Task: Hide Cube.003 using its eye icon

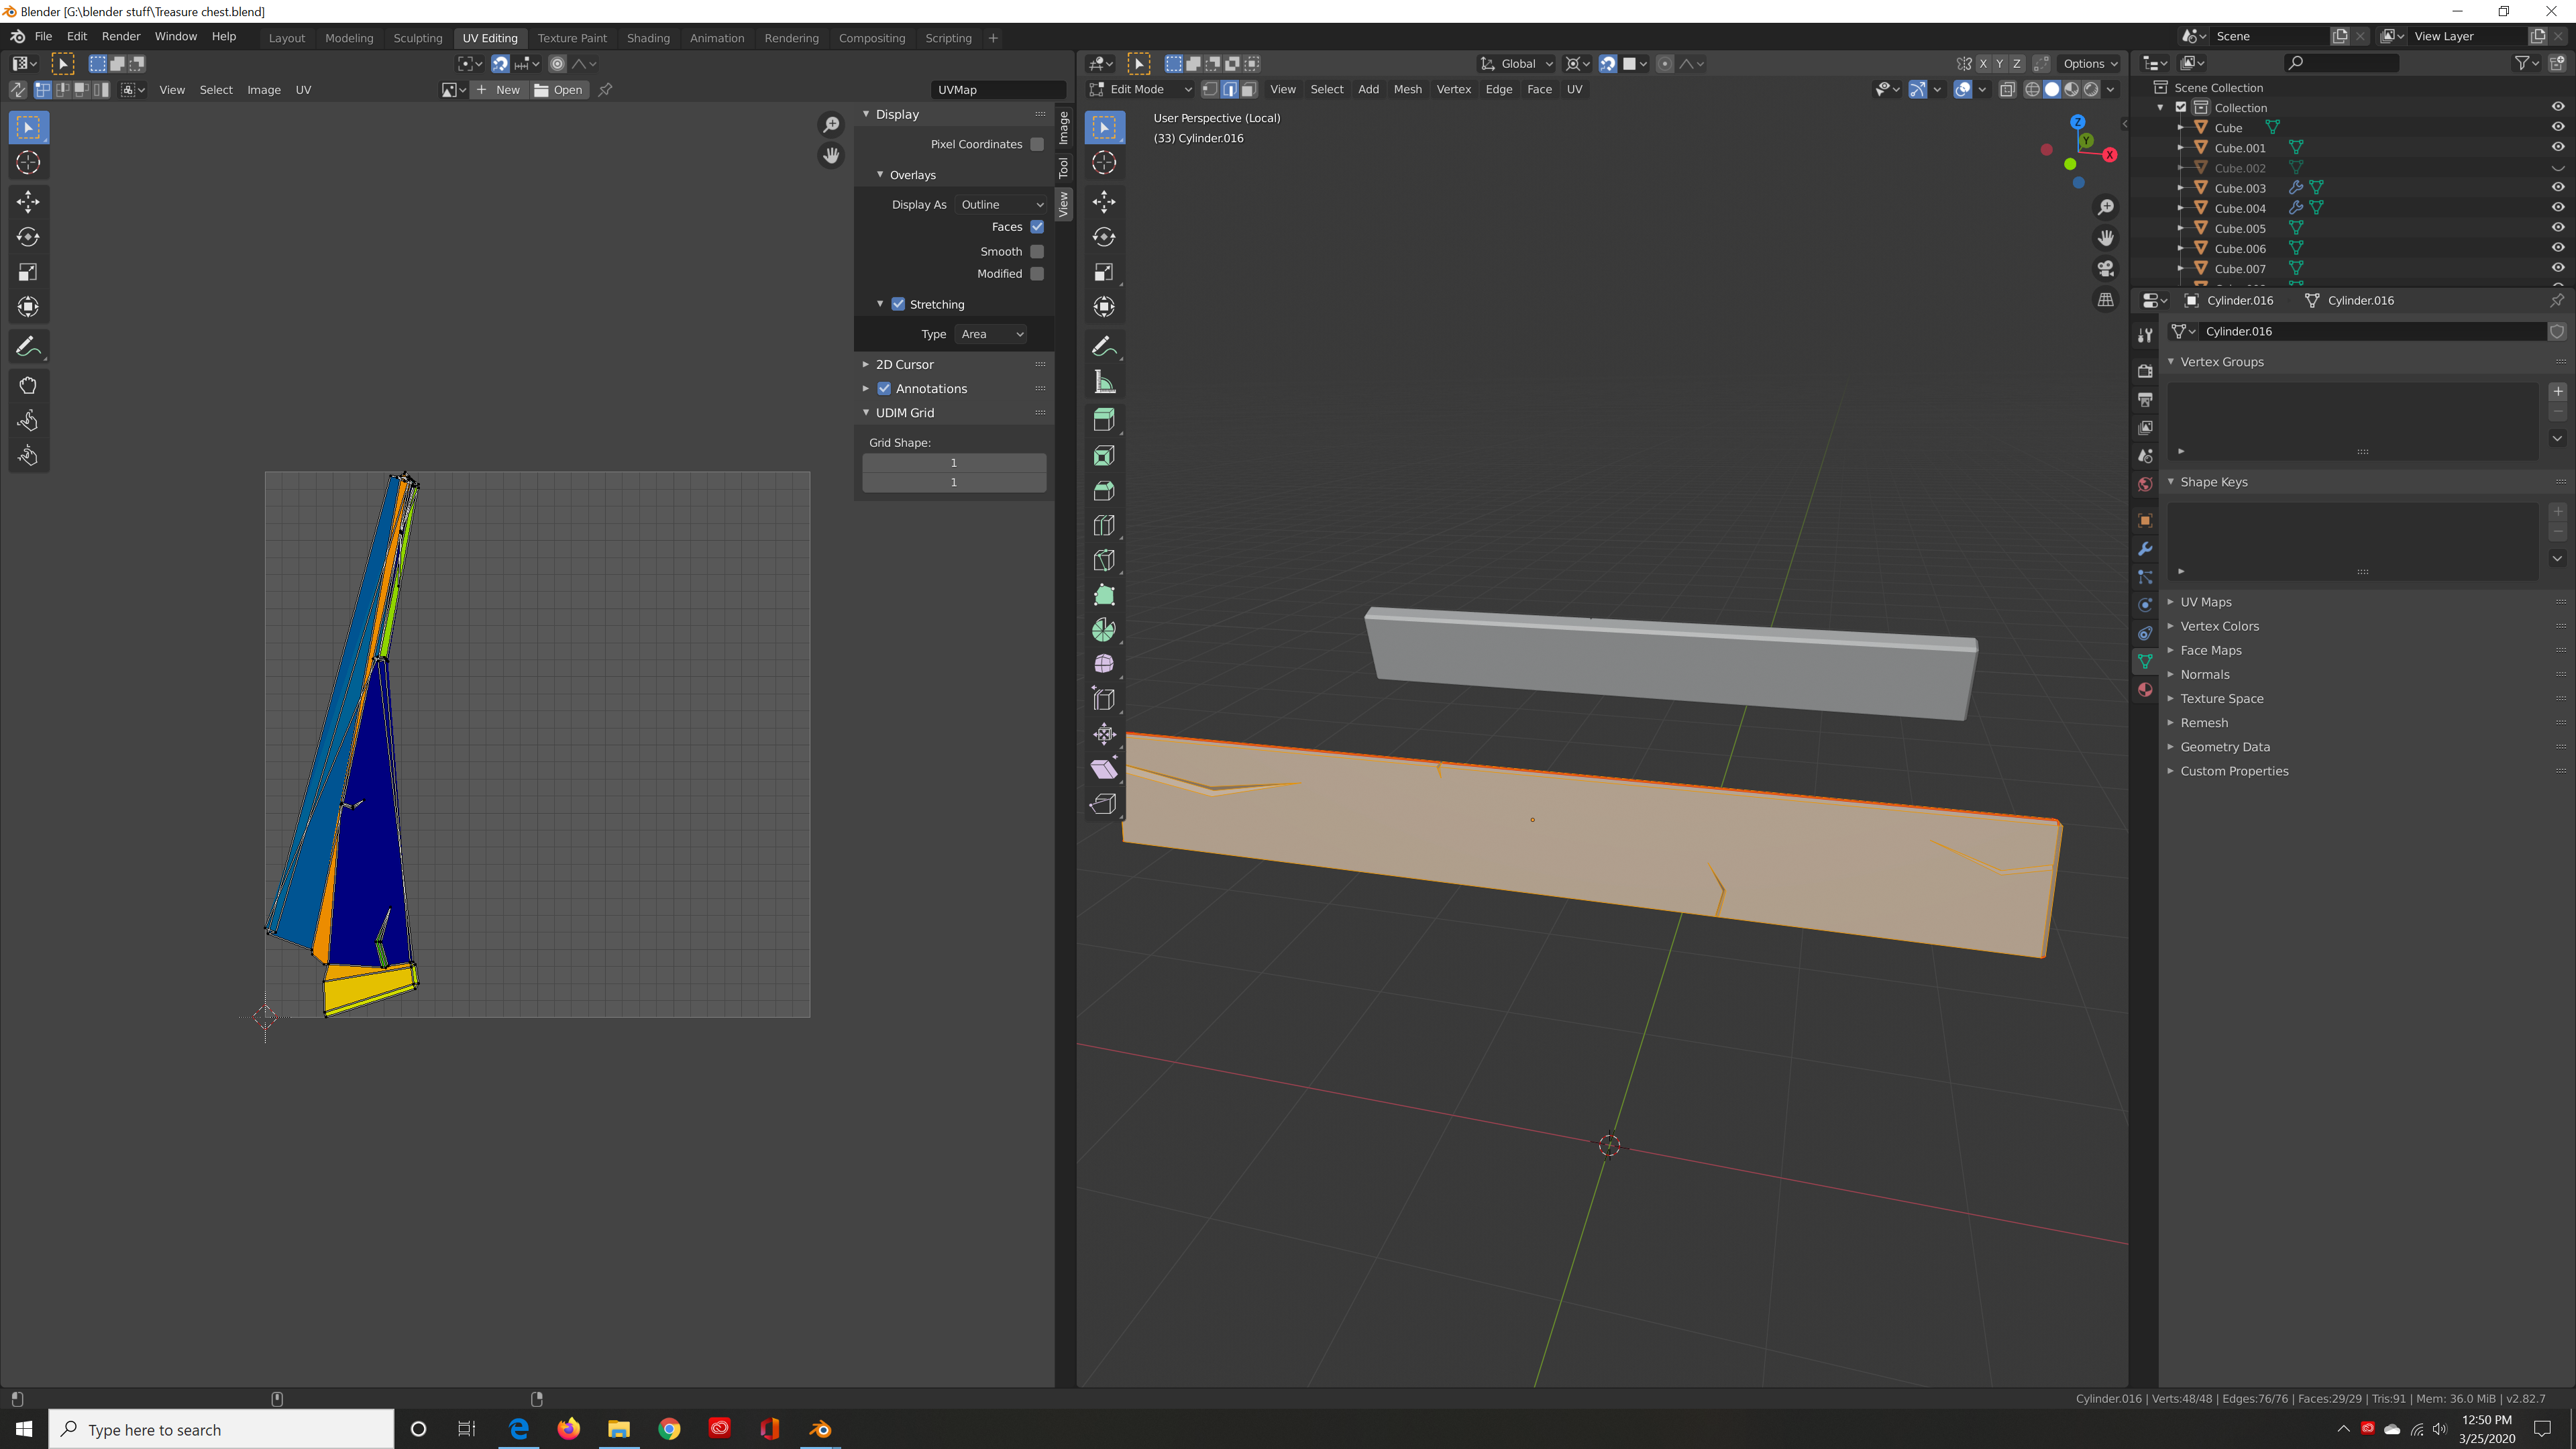Action: [x=2557, y=188]
